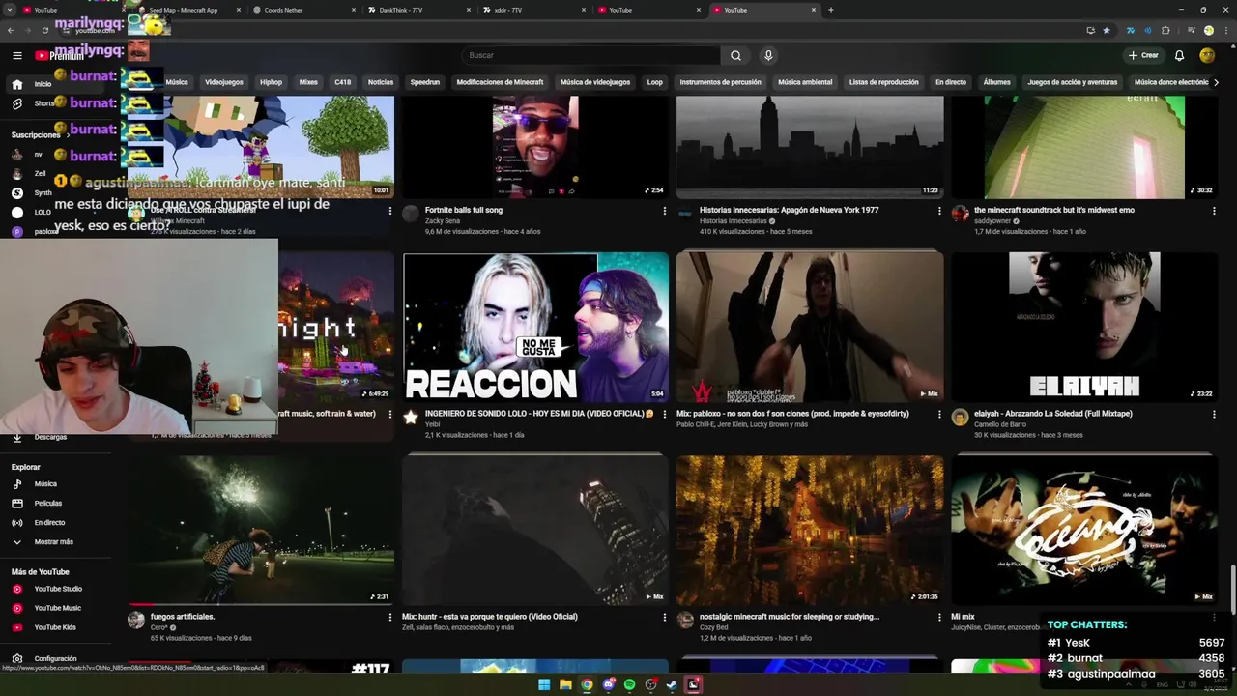Switch to Seed Map Minecraft App tab
Image resolution: width=1237 pixels, height=696 pixels.
[x=188, y=10]
